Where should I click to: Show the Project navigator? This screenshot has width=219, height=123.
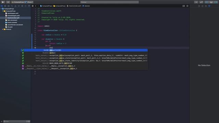[x=2, y=6]
